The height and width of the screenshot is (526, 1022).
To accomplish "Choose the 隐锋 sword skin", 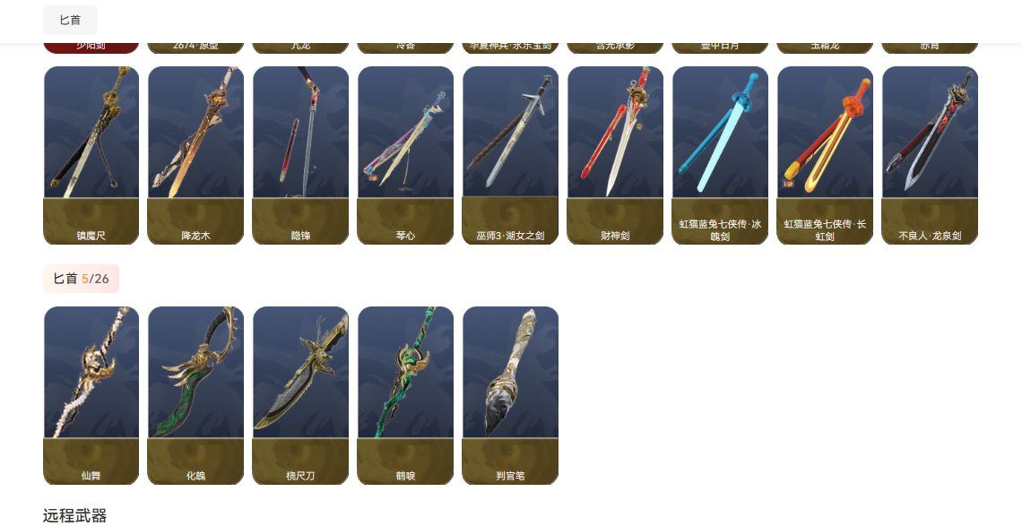I will pyautogui.click(x=300, y=155).
